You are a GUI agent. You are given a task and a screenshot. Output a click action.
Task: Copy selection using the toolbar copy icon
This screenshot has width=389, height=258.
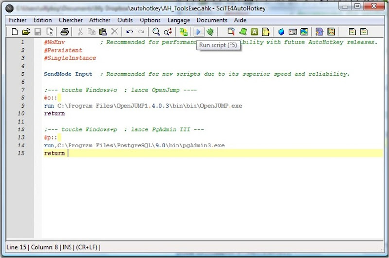tap(91, 32)
